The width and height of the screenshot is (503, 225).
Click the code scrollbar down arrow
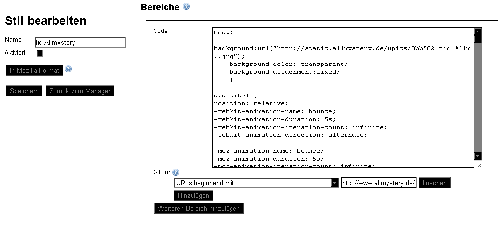tap(478, 156)
